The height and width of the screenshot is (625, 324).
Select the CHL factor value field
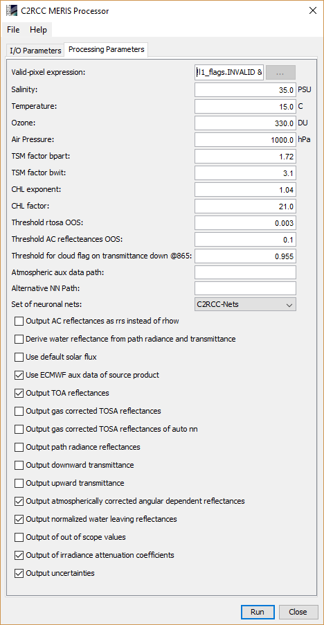coord(245,206)
